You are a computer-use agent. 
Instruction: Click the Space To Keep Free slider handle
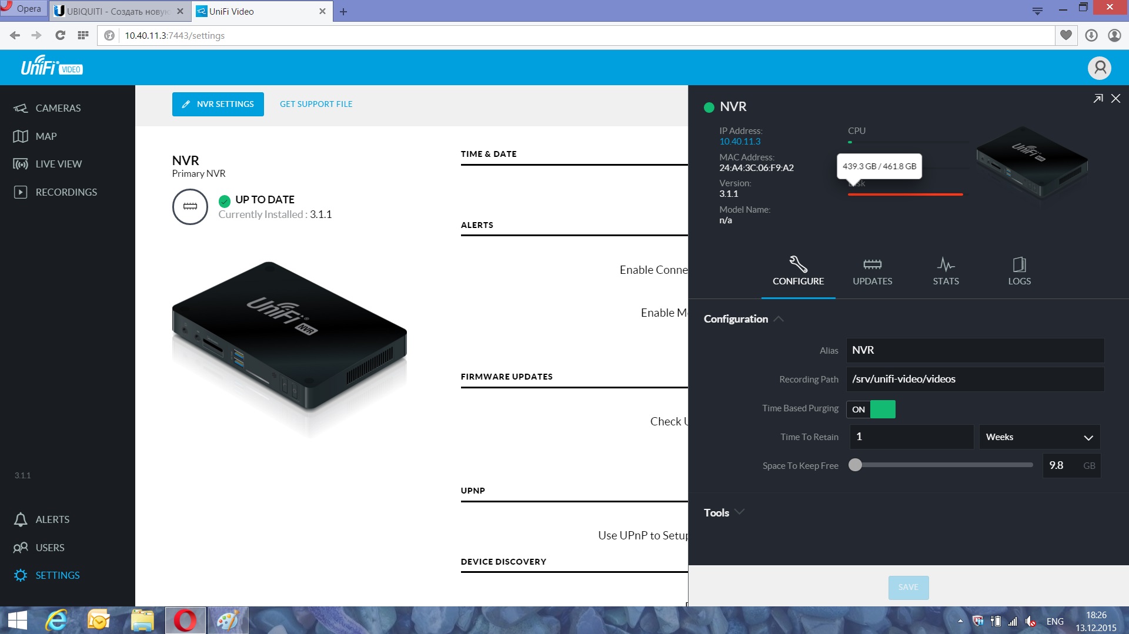point(855,465)
